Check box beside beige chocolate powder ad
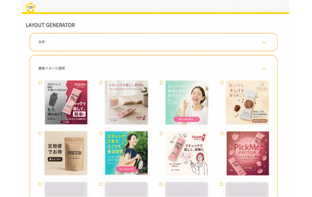The height and width of the screenshot is (197, 312). [222, 82]
